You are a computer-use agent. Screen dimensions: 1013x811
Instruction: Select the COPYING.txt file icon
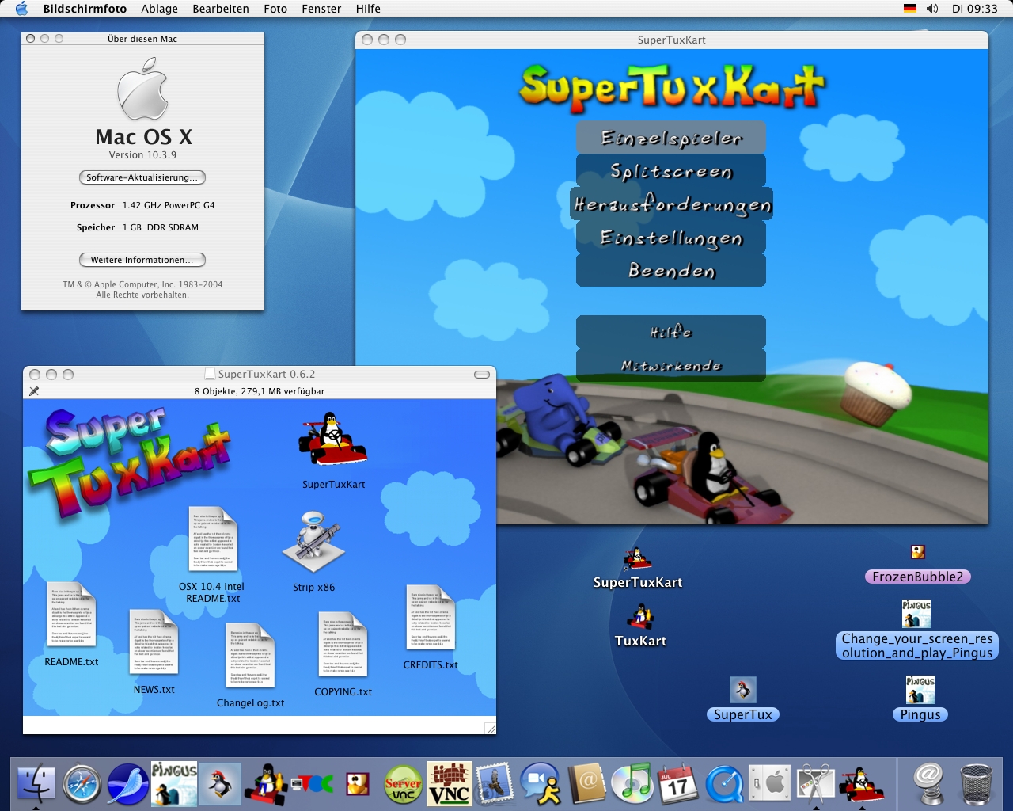[x=343, y=644]
